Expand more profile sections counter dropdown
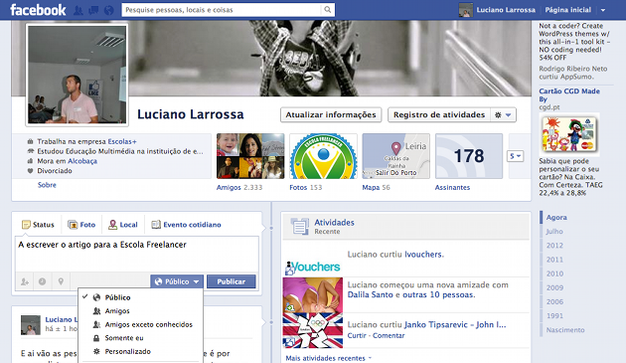This screenshot has height=363, width=626. pos(515,156)
